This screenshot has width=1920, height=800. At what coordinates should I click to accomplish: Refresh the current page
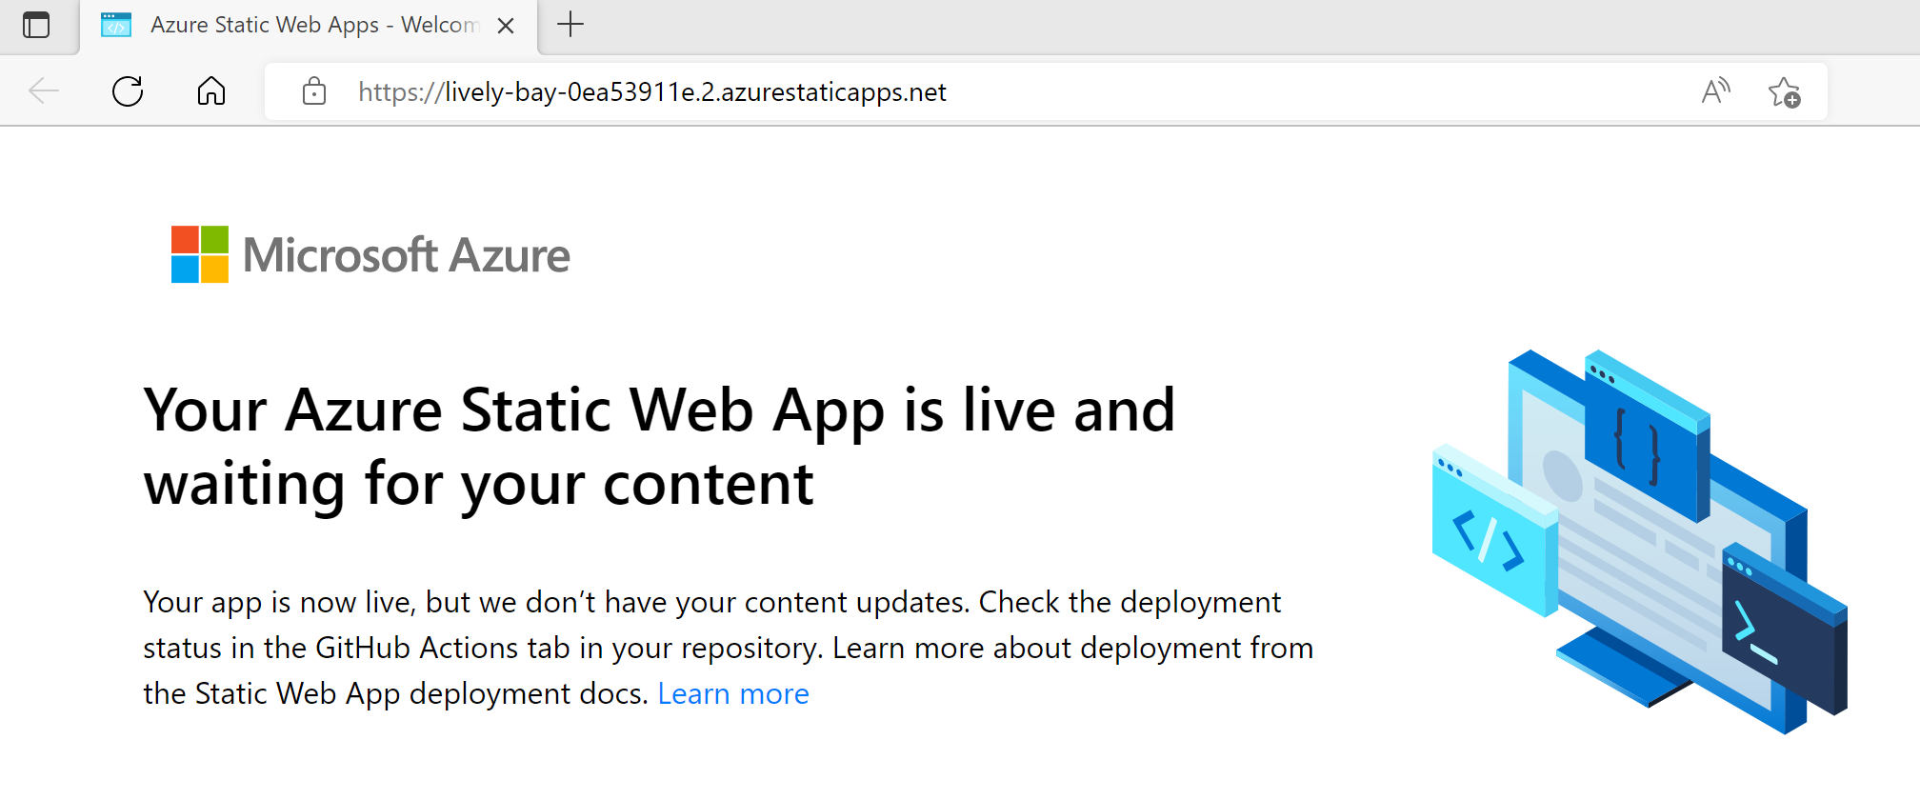(128, 91)
